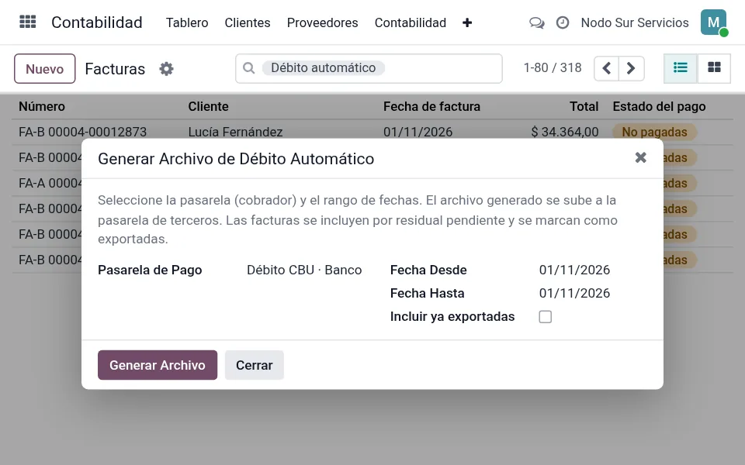745x465 pixels.
Task: Go to the previous page of records
Action: click(607, 68)
